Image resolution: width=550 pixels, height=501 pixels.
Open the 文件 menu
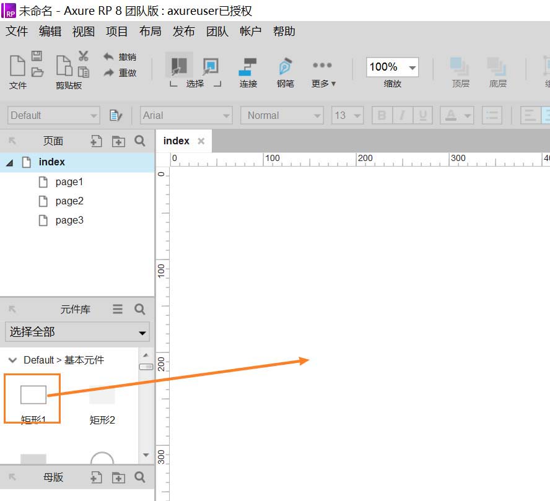pos(17,31)
